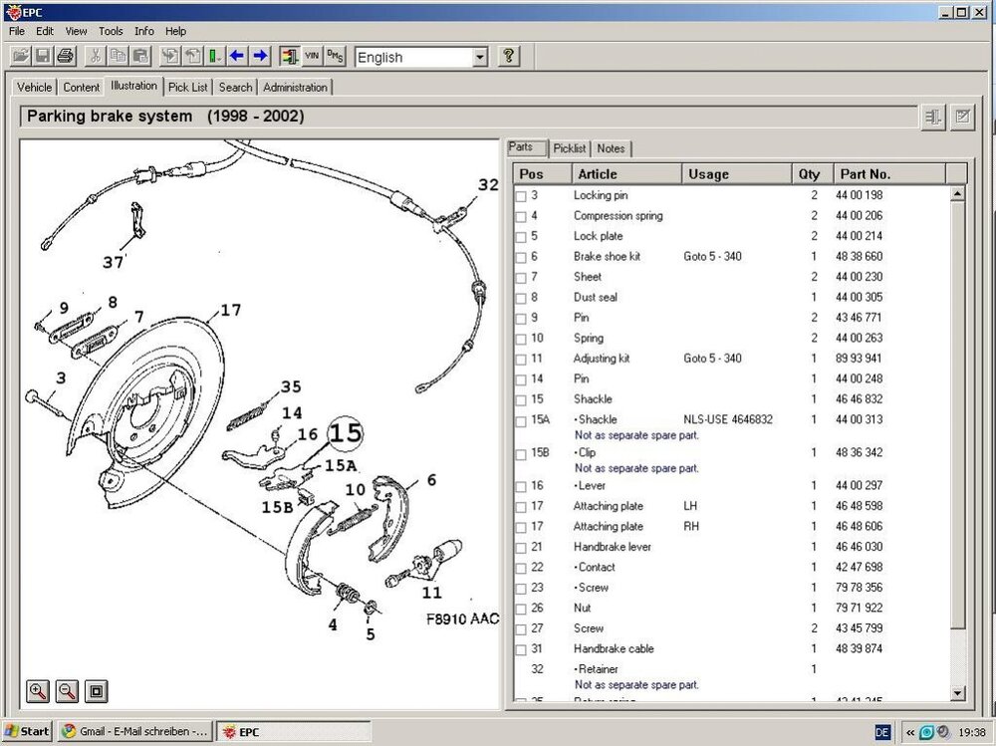Open the Notes sub-tab

pos(611,148)
